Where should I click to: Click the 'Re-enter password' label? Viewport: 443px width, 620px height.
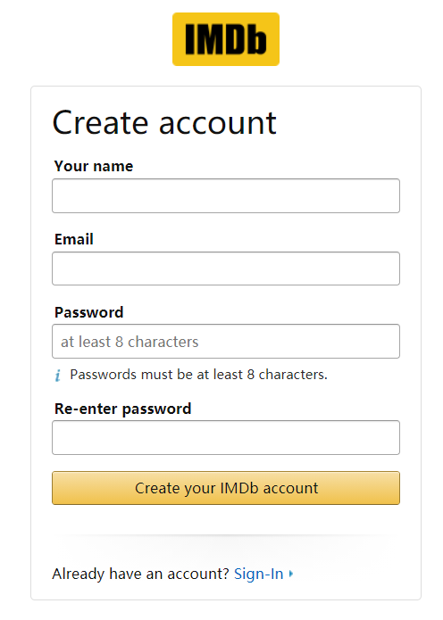tap(122, 409)
